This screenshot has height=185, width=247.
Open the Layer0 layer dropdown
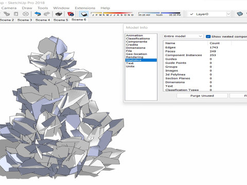point(209,14)
